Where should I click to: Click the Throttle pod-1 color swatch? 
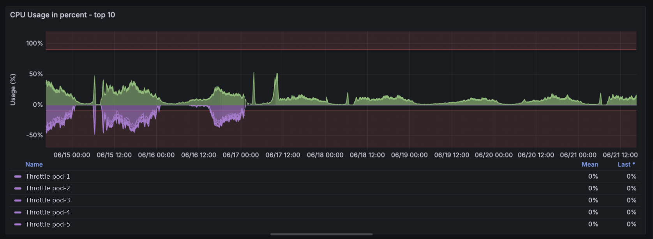18,177
